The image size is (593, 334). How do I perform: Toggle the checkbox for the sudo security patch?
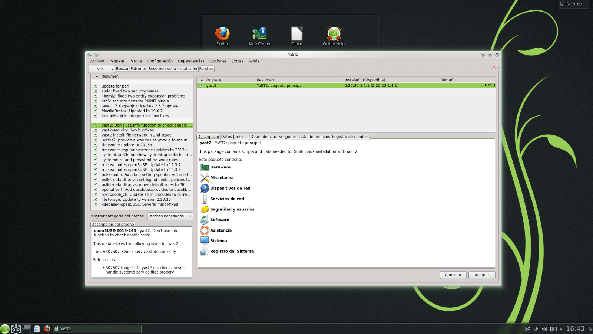[x=96, y=91]
